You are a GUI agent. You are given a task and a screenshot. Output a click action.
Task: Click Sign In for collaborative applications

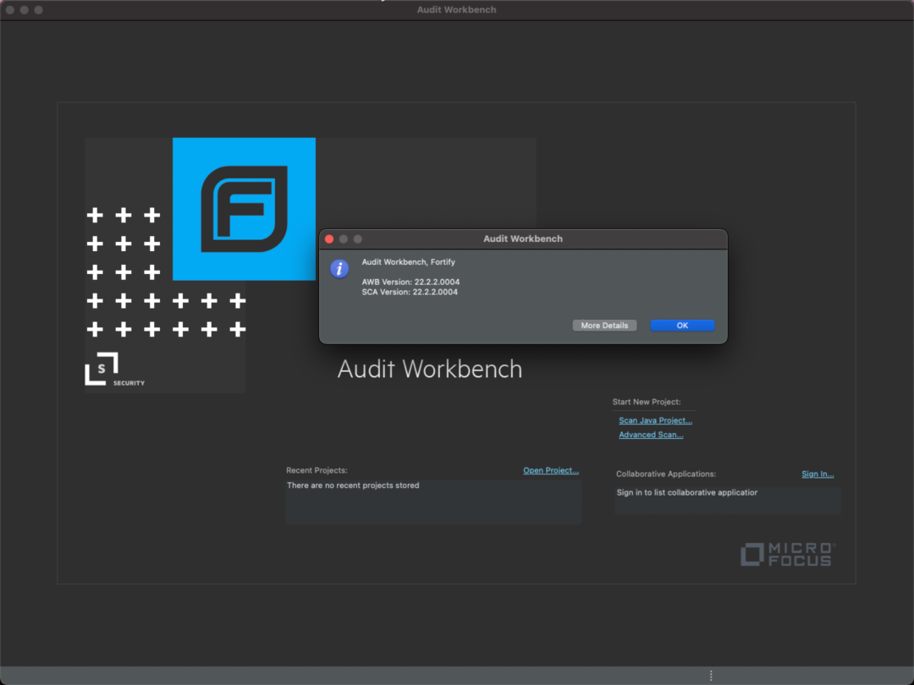point(818,474)
